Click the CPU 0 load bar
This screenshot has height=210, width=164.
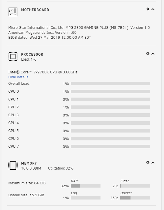110,91
